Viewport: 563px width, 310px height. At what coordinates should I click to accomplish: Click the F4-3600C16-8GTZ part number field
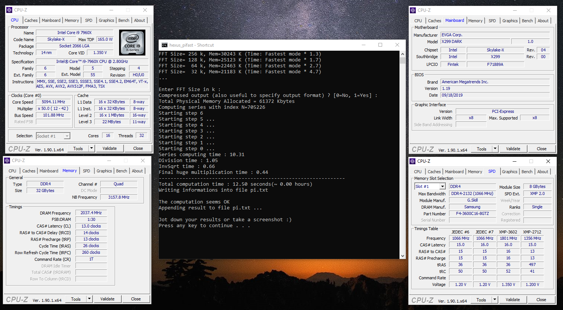[472, 213]
